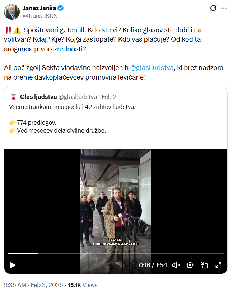
Task: Open the three-dot more options menu
Action: pyautogui.click(x=224, y=8)
